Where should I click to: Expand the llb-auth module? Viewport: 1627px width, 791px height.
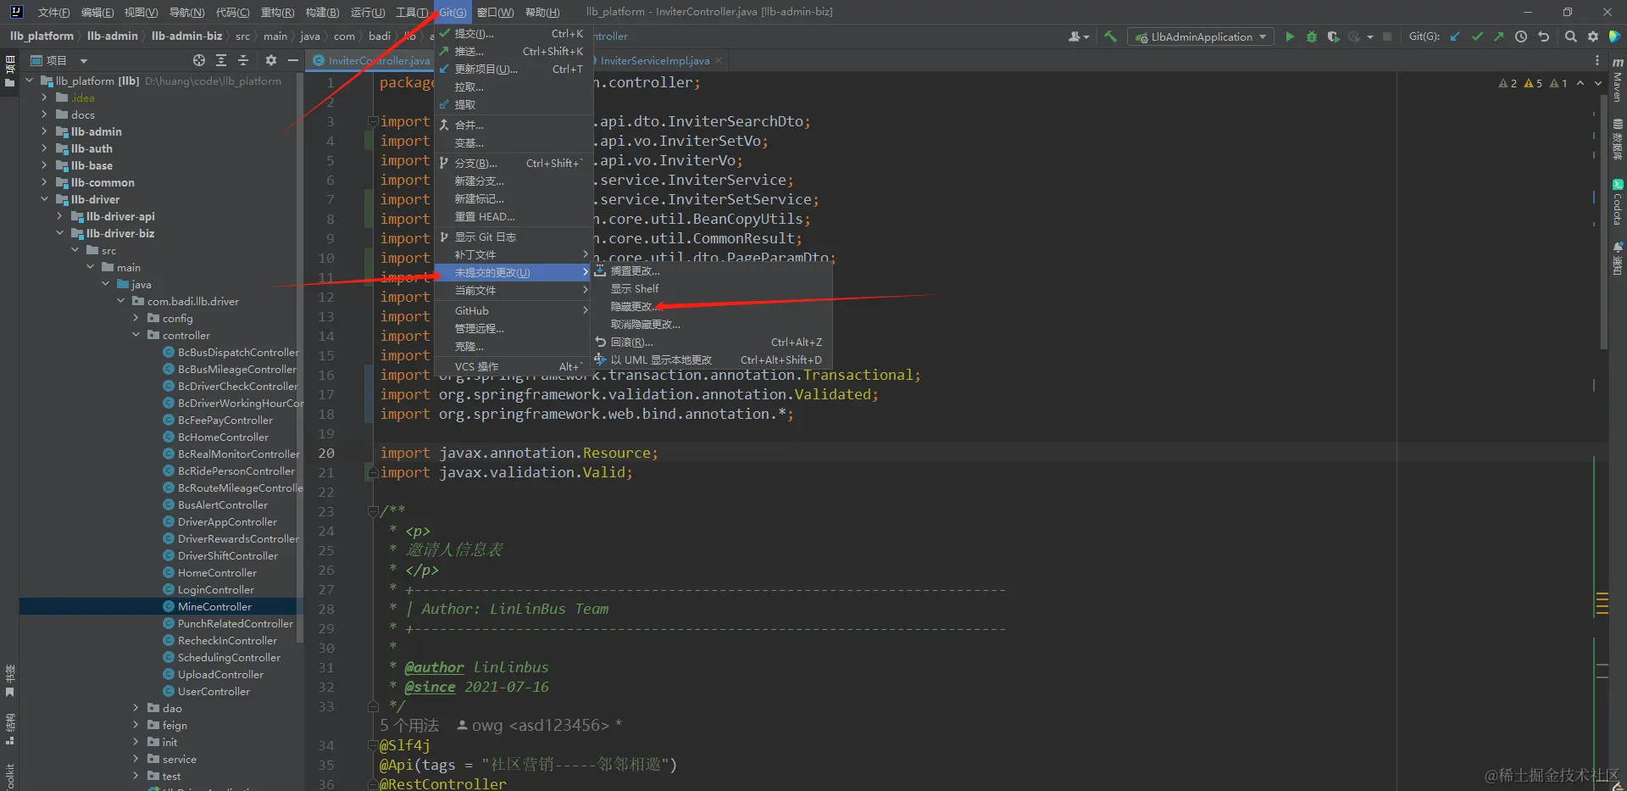point(44,148)
